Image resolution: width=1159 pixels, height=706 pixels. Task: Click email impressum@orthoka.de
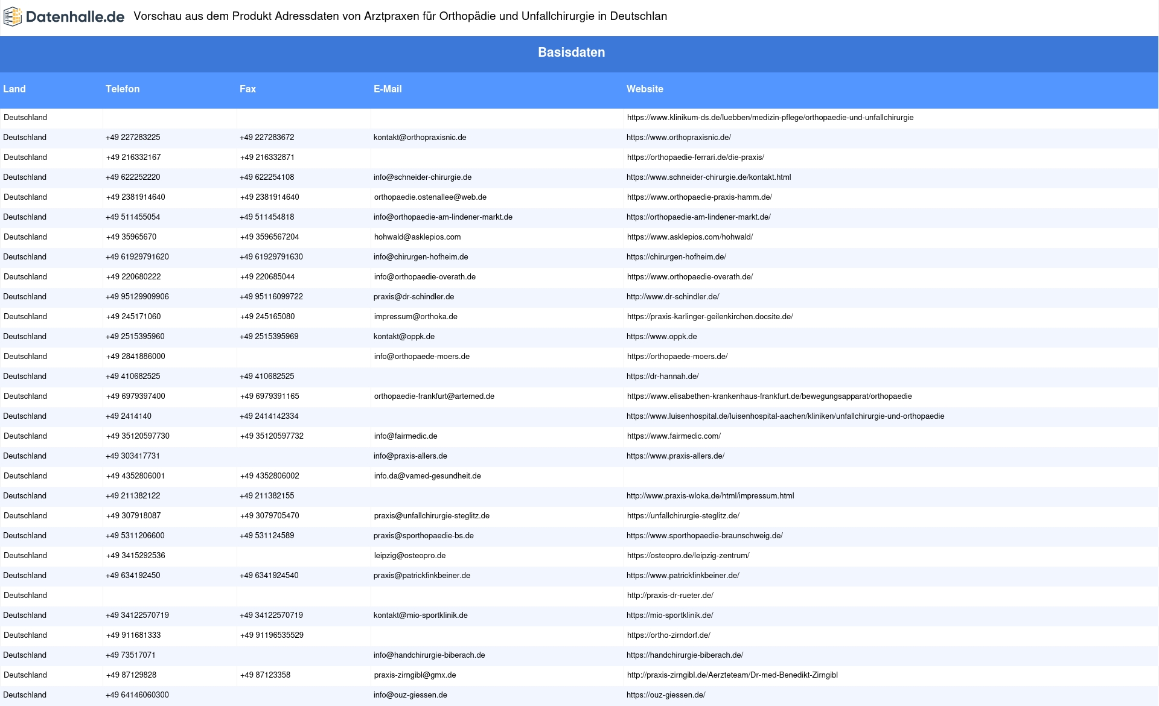416,317
